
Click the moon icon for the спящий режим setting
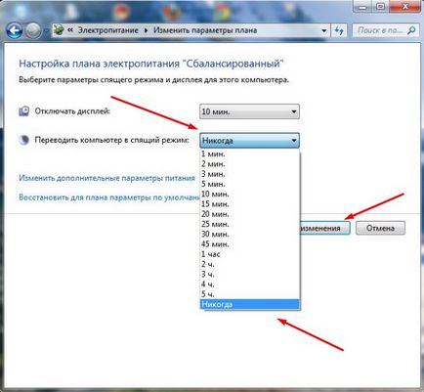click(24, 141)
